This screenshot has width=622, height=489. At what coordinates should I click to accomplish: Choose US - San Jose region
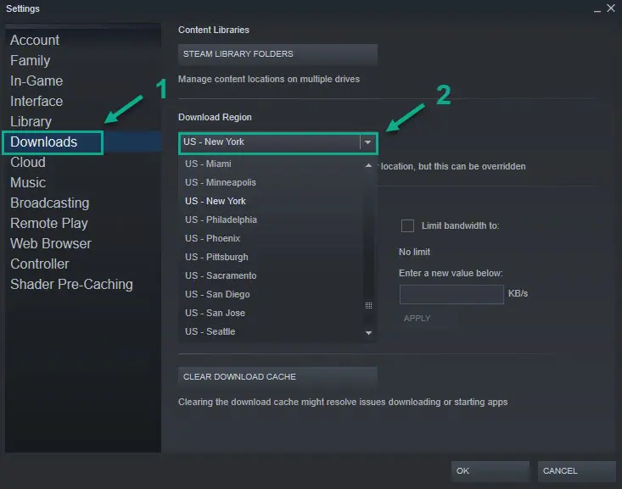[272, 313]
